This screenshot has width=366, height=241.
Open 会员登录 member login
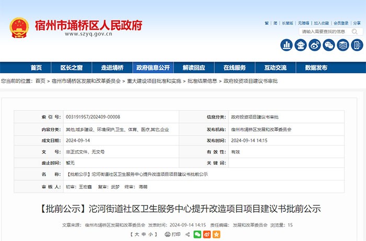click(341, 23)
